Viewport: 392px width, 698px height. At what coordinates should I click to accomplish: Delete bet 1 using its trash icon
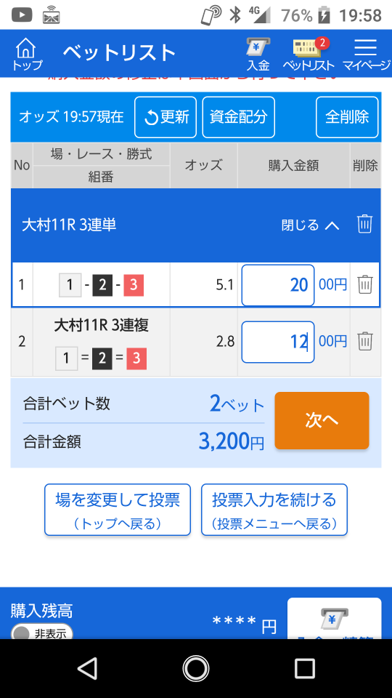pyautogui.click(x=365, y=284)
